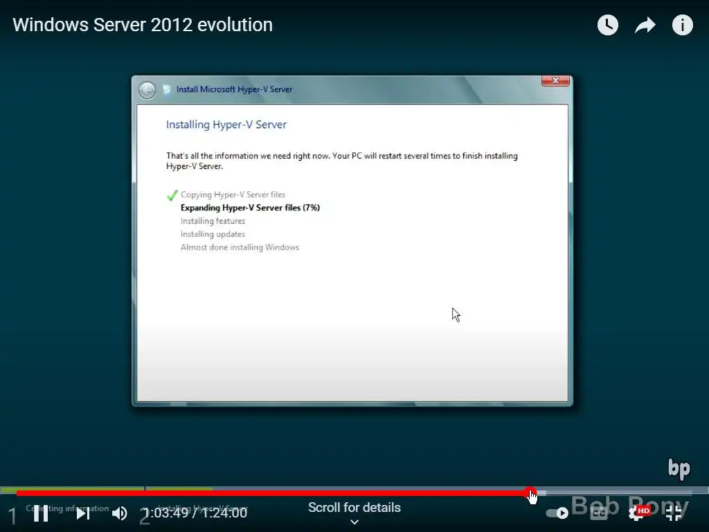
Task: Click the Installing features step
Action: point(213,221)
